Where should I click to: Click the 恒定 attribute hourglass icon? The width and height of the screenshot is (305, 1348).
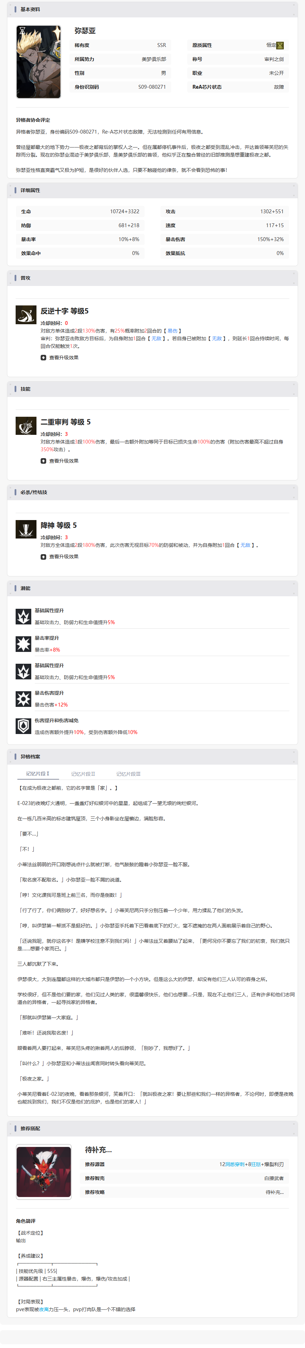280,46
